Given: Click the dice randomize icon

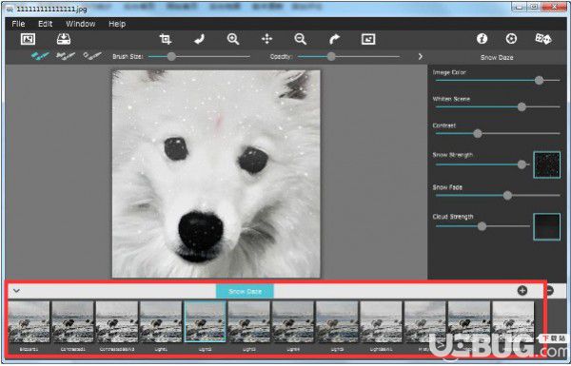Looking at the screenshot, I should pyautogui.click(x=543, y=39).
